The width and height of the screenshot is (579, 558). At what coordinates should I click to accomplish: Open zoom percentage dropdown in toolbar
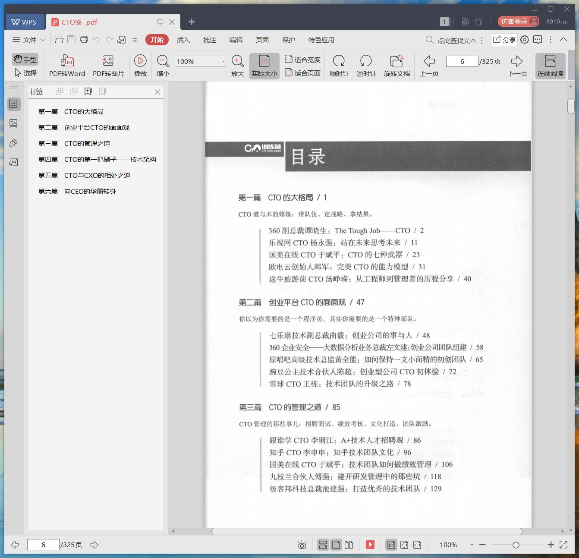click(x=223, y=61)
